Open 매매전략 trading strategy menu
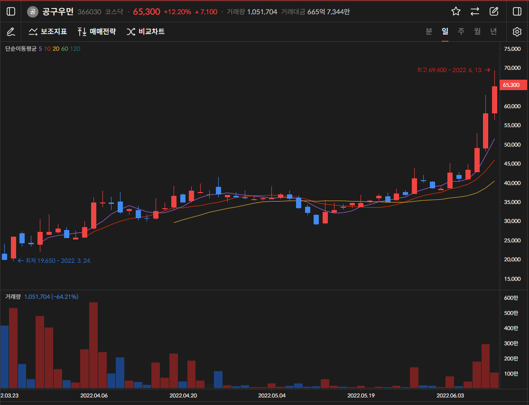Viewport: 529px width, 405px height. coord(96,32)
